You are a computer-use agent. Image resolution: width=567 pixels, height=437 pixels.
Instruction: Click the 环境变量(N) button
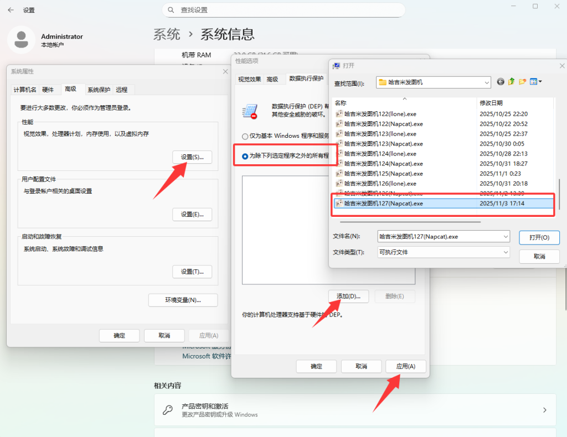tap(183, 300)
